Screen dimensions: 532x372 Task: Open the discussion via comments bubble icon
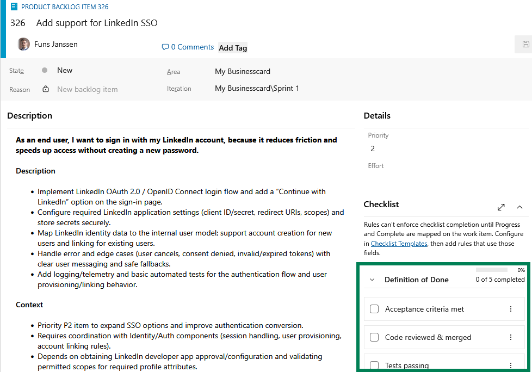point(165,47)
